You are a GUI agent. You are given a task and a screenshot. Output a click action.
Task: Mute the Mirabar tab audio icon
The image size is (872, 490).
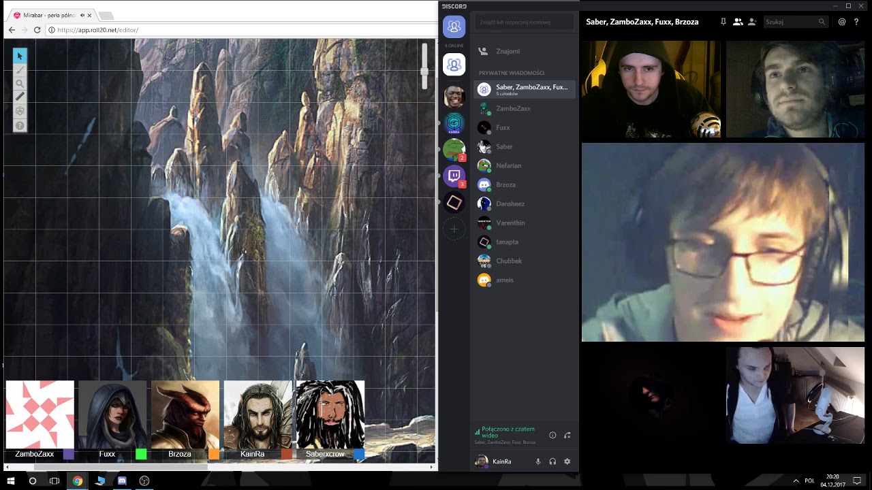point(81,15)
